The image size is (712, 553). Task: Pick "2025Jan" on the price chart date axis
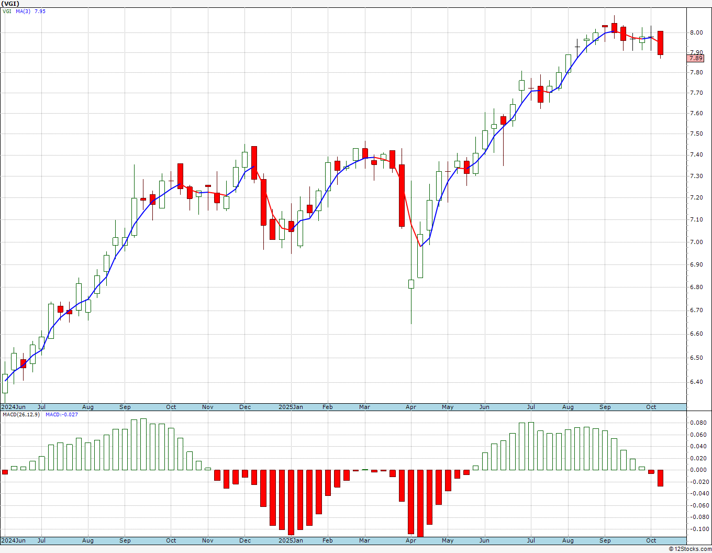coord(291,407)
